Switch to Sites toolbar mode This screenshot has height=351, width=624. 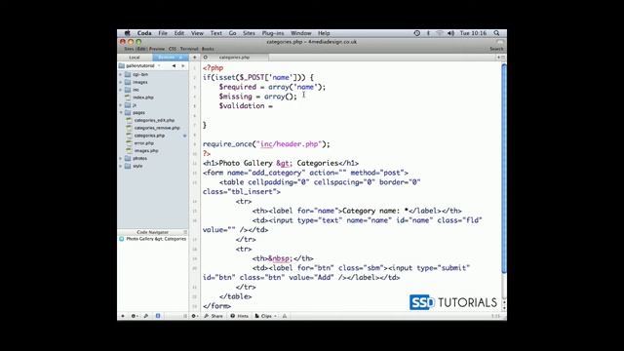click(x=129, y=49)
